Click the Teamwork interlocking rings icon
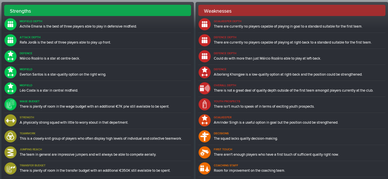This screenshot has height=179, width=388. (x=11, y=136)
